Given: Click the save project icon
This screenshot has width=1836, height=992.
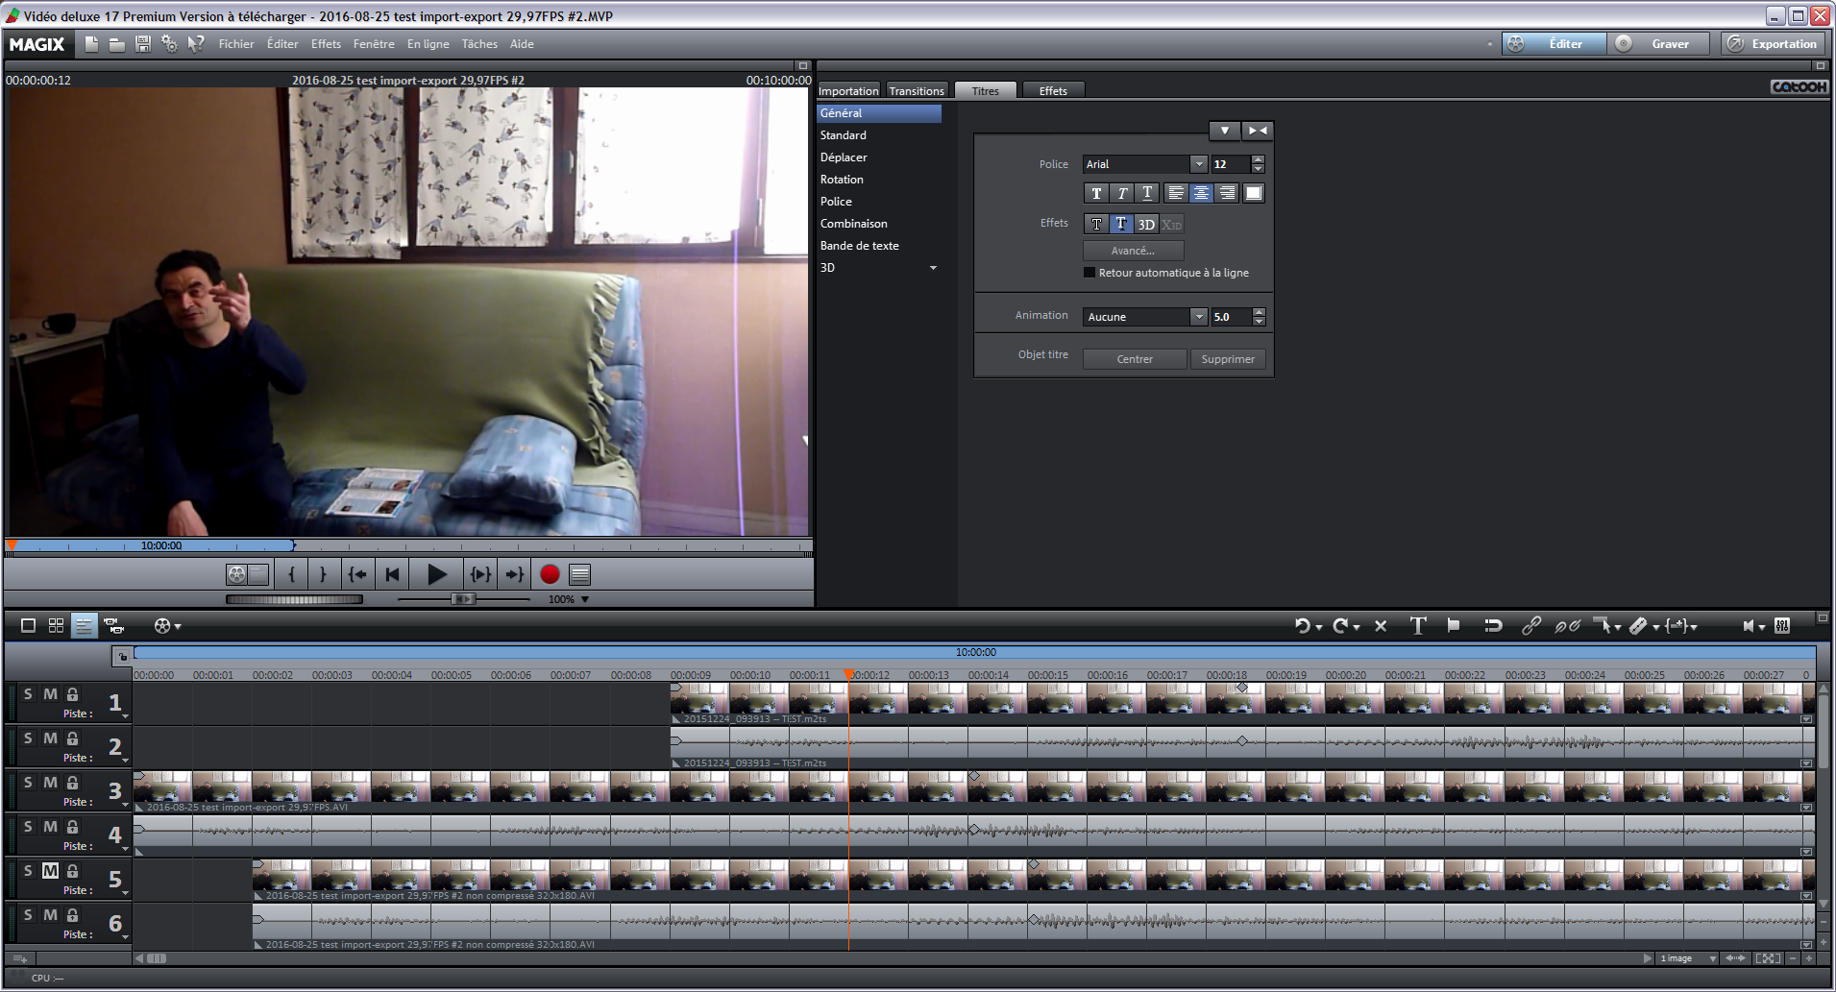Looking at the screenshot, I should [x=143, y=44].
